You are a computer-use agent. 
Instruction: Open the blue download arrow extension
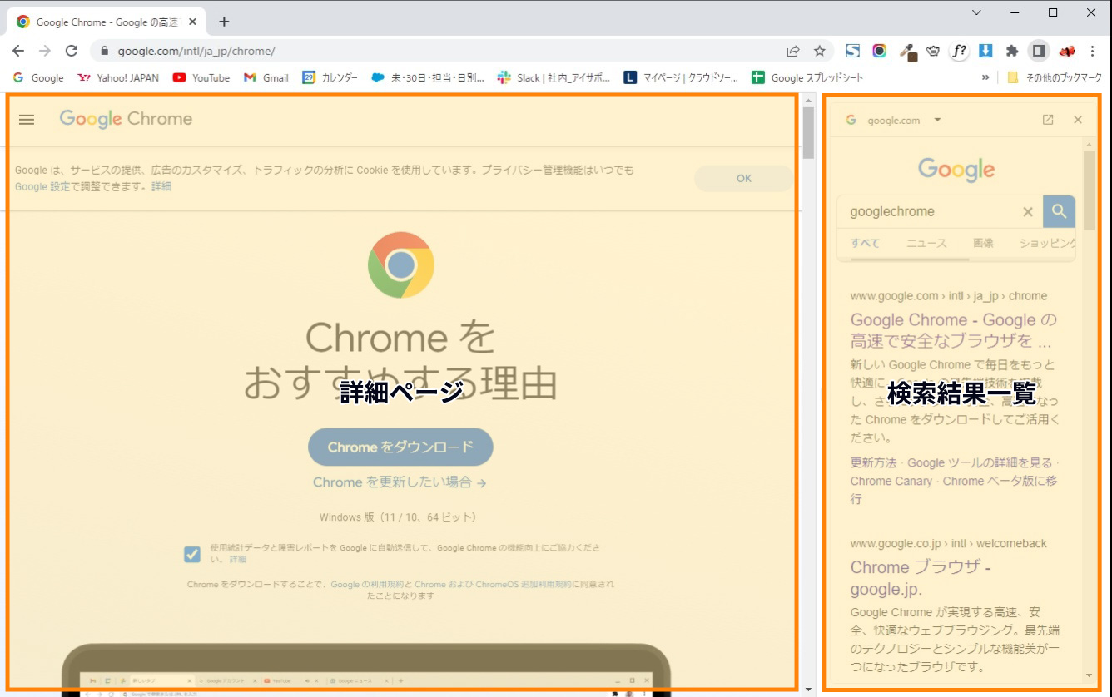point(985,51)
